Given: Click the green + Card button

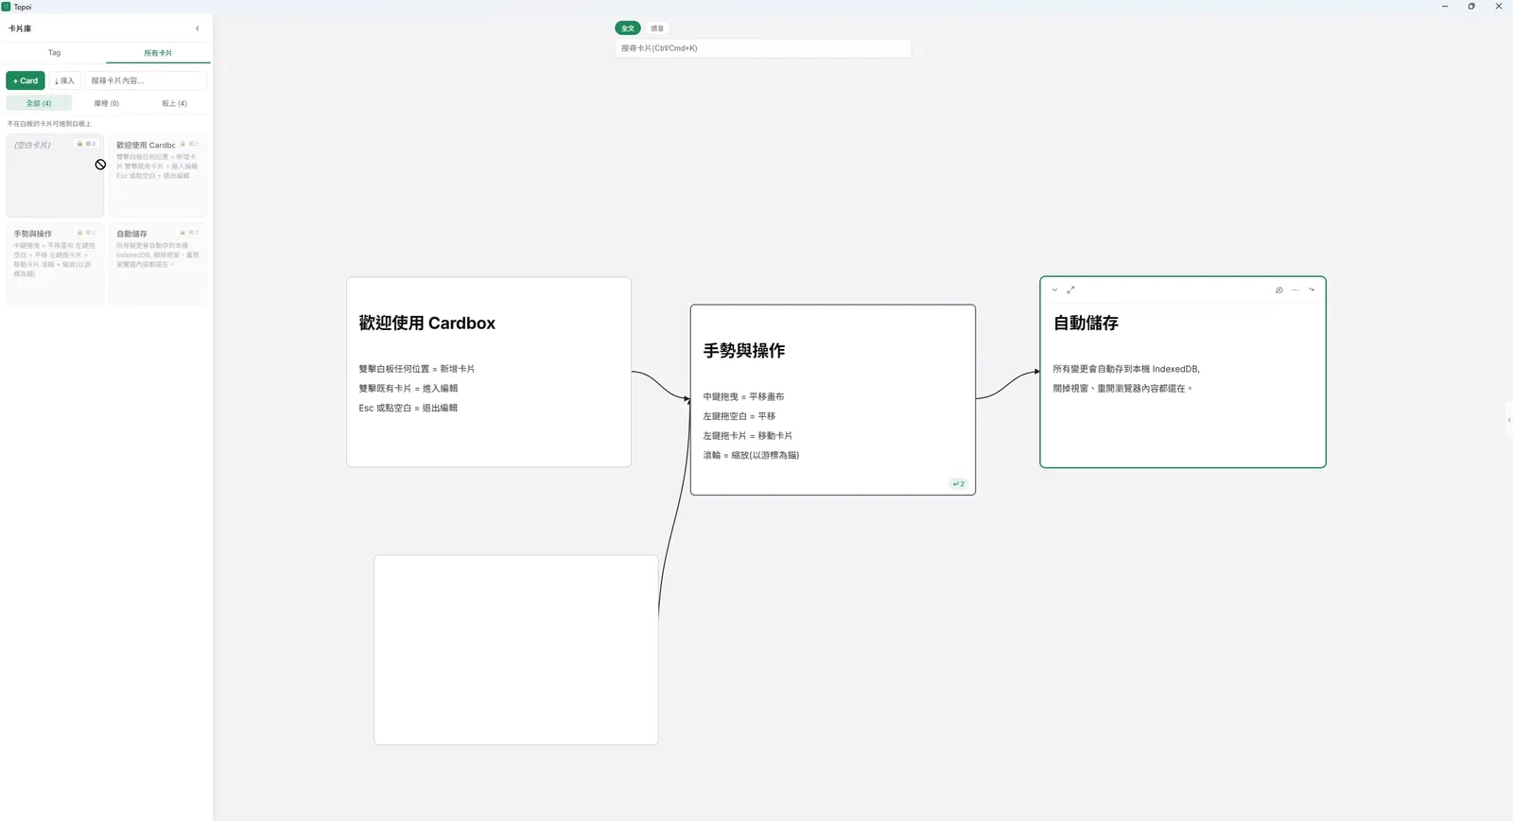Looking at the screenshot, I should pos(26,80).
